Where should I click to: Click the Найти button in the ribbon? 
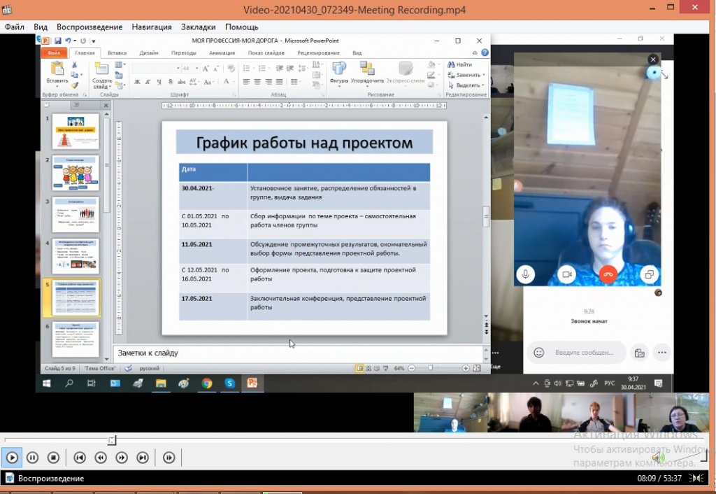[459, 64]
